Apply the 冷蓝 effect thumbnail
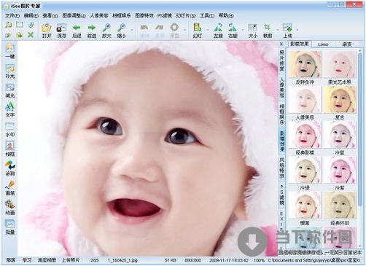Screen dimensions: 366x266 340,135
